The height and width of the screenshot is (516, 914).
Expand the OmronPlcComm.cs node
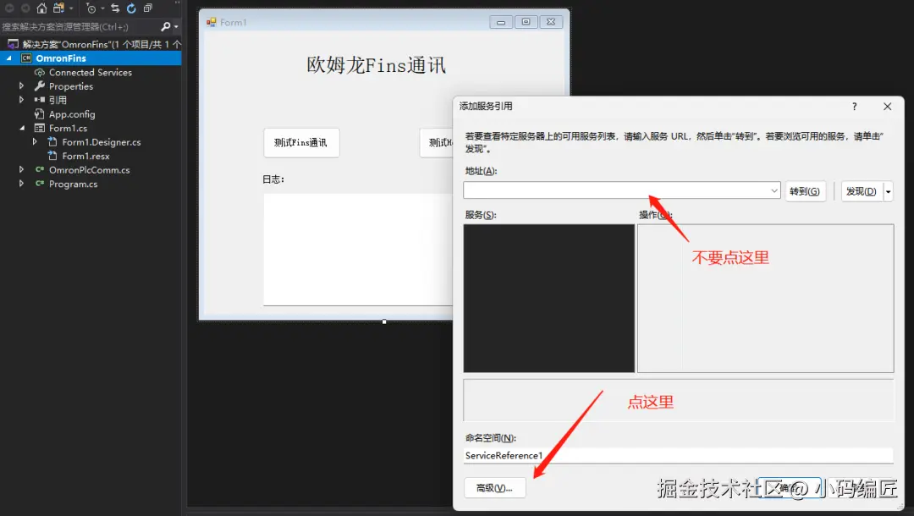[21, 170]
